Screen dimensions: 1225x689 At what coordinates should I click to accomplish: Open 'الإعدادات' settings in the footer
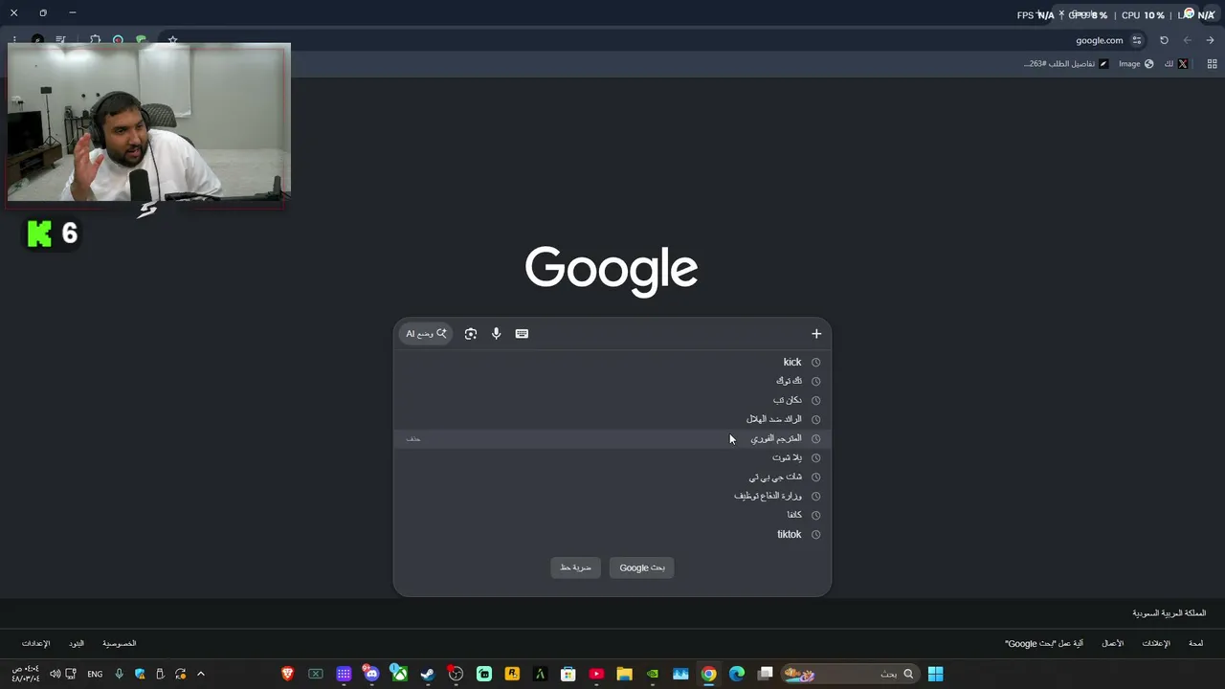[x=35, y=644]
